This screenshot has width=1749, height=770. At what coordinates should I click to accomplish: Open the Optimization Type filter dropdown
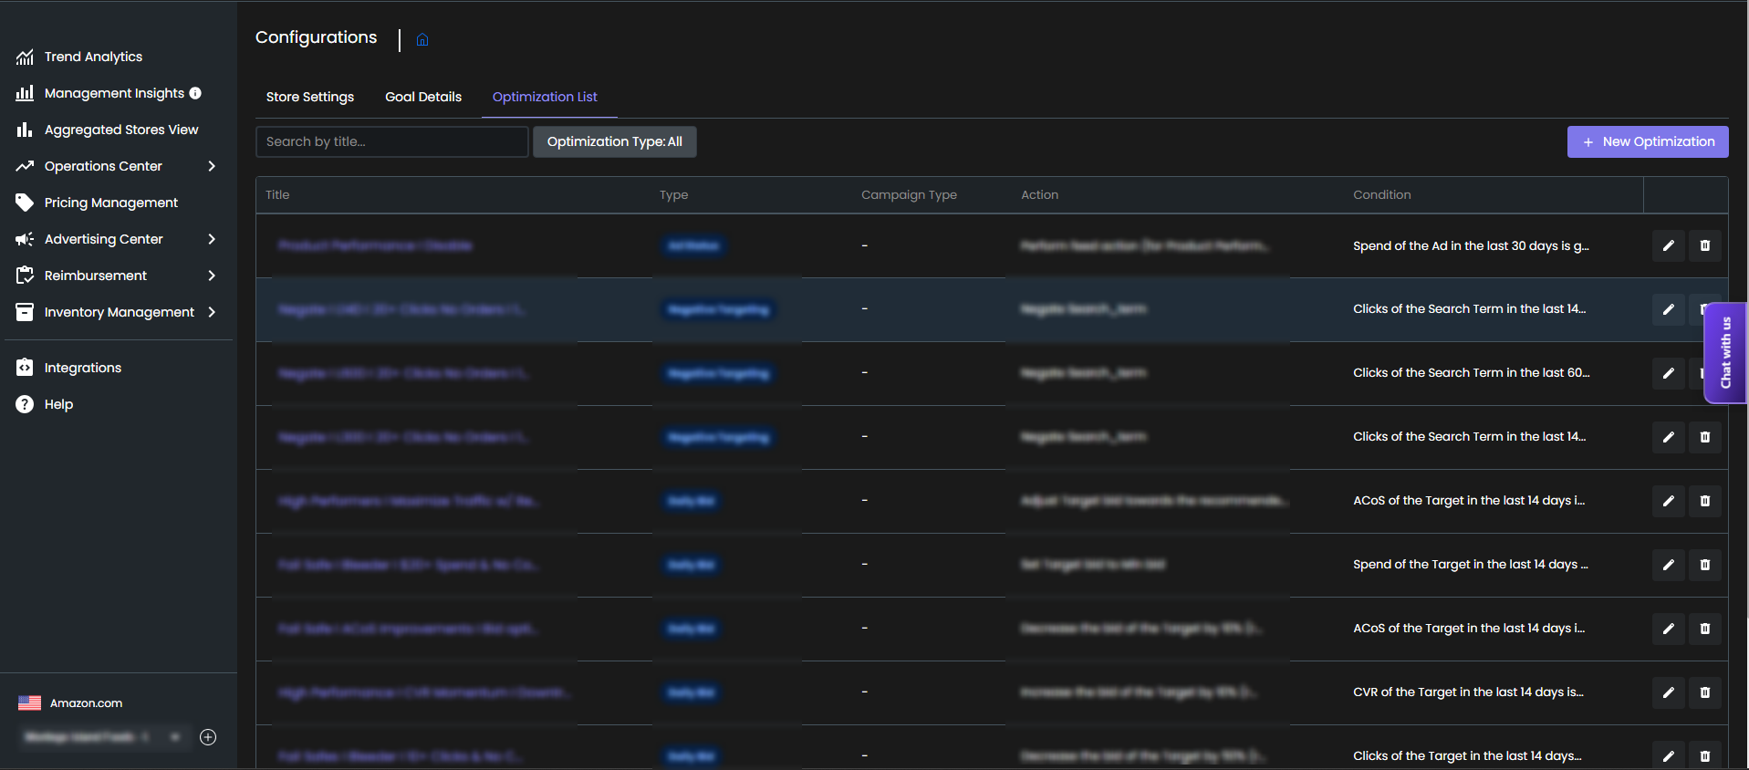pyautogui.click(x=614, y=141)
